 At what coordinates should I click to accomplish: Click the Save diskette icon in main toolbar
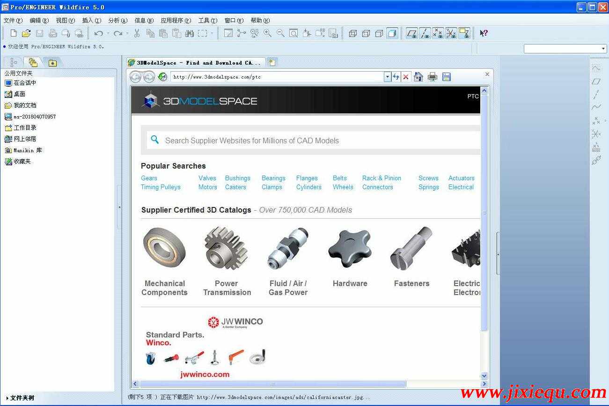click(39, 33)
